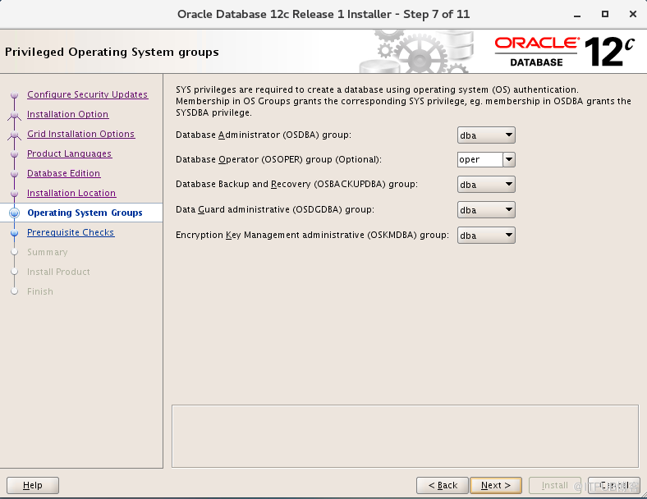This screenshot has width=647, height=499.
Task: Click the Database Operator (OSOPER) group label
Action: (x=278, y=159)
